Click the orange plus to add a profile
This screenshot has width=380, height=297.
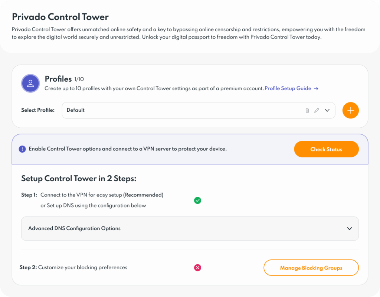pyautogui.click(x=350, y=110)
